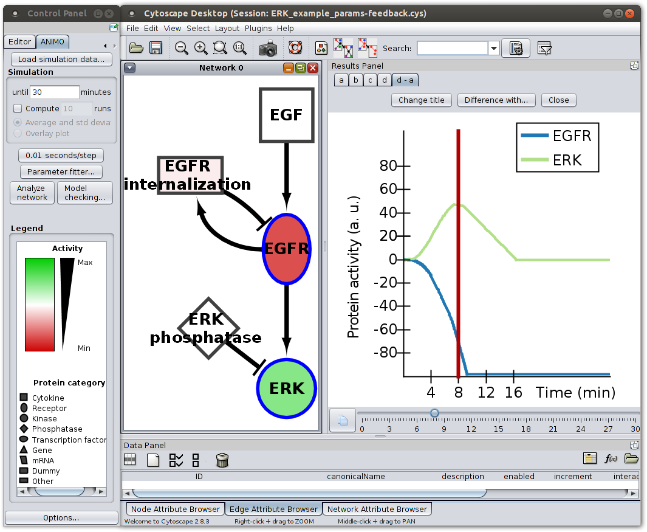Show previous Control Panel tab with left arrow
The width and height of the screenshot is (647, 532).
(x=105, y=46)
